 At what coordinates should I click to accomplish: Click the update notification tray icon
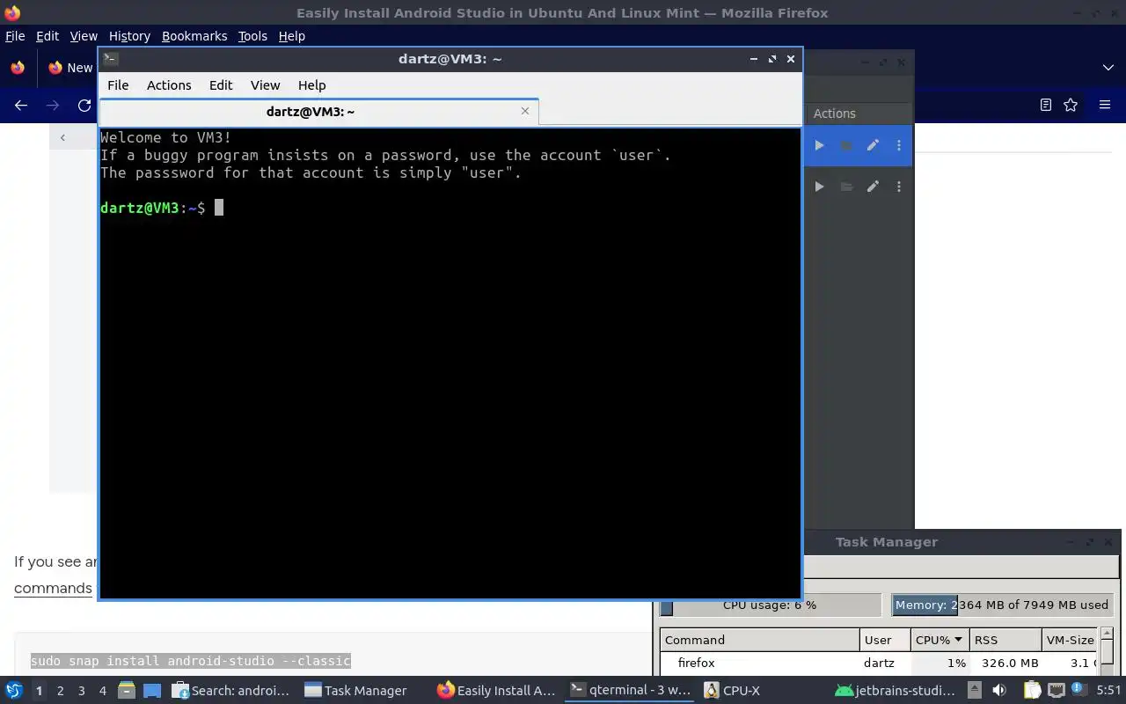[1078, 691]
